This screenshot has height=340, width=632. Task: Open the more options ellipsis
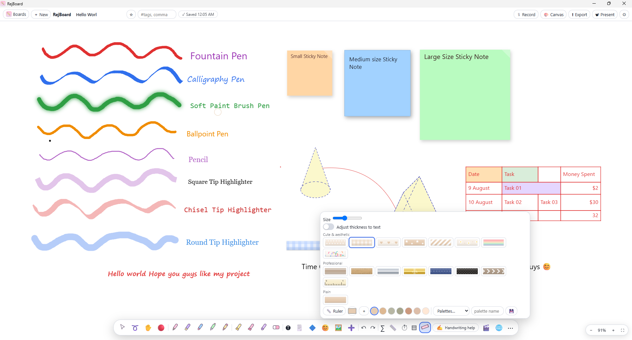pos(510,328)
